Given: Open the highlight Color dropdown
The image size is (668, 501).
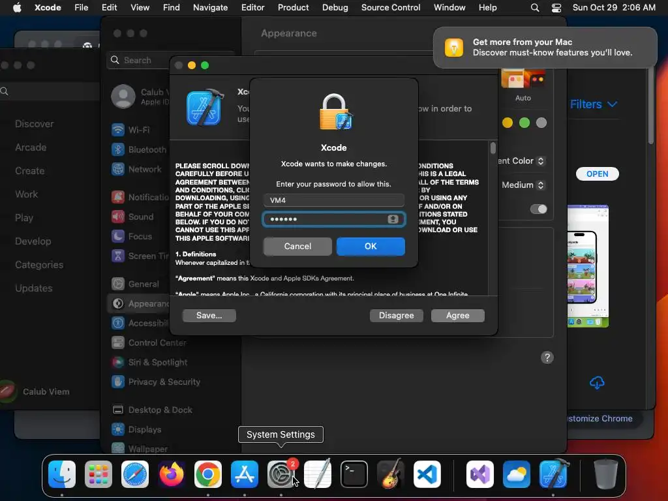Looking at the screenshot, I should point(521,161).
